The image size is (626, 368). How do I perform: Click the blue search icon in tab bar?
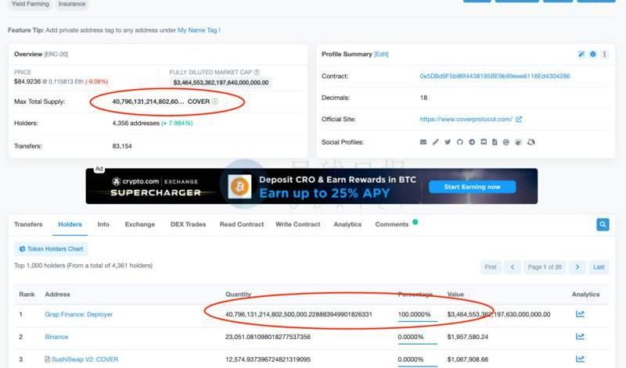pyautogui.click(x=603, y=224)
